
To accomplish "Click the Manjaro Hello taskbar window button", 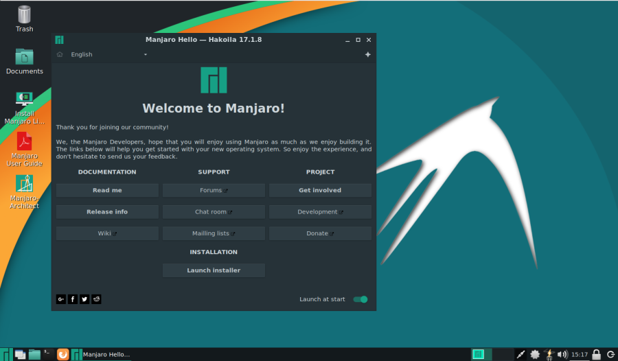I will (x=102, y=354).
